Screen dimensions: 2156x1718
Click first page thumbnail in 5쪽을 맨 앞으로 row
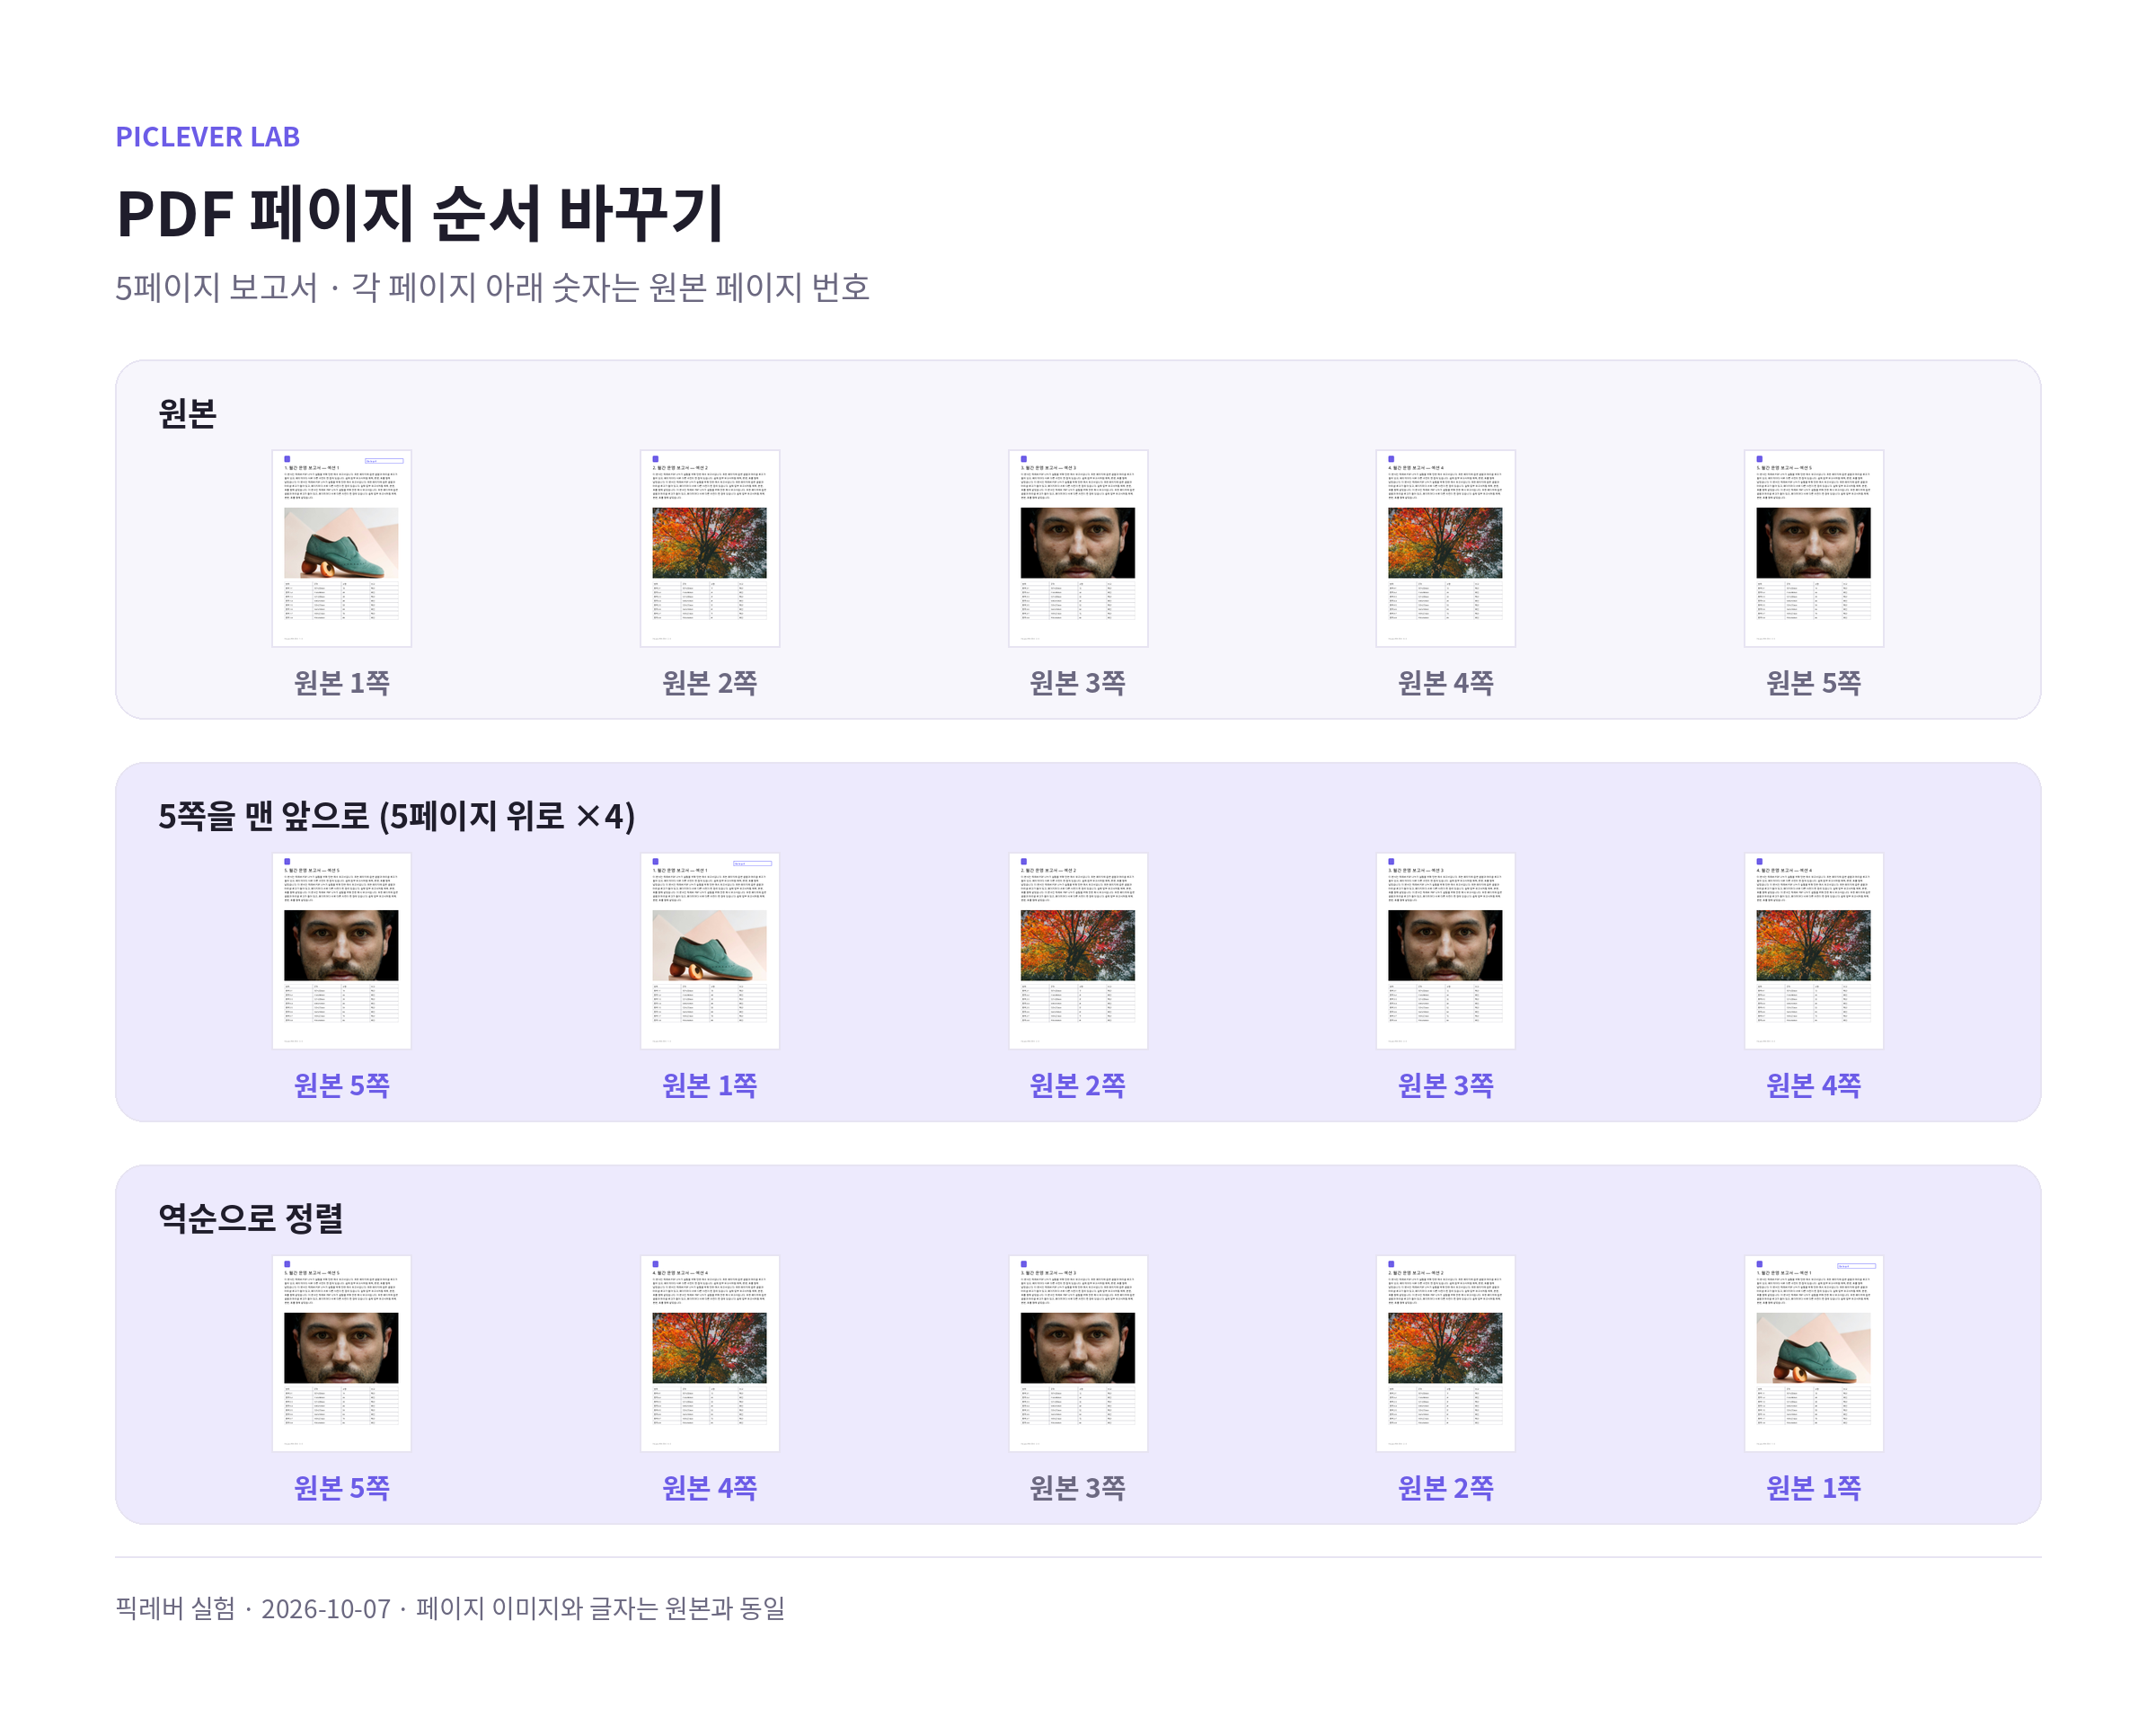pos(341,951)
